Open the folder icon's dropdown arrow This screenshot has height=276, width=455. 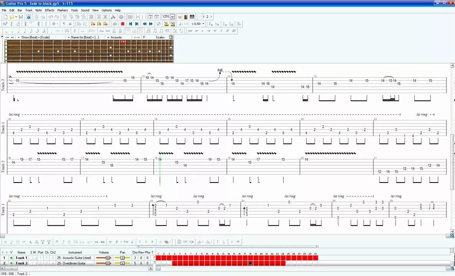pyautogui.click(x=16, y=17)
